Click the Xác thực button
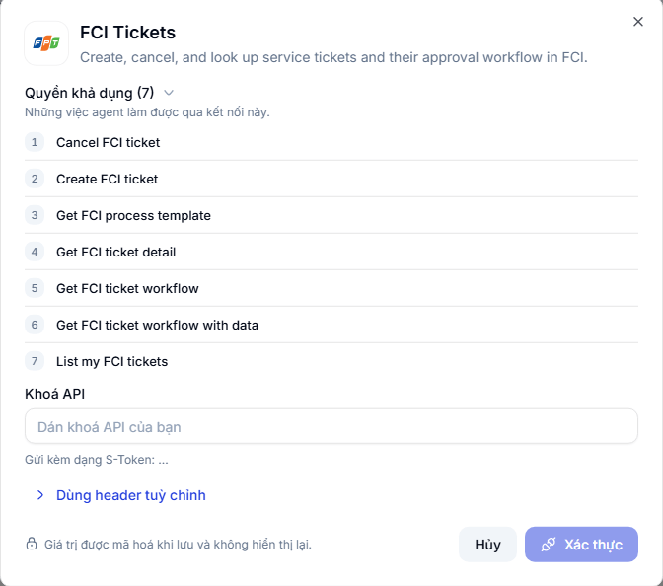Image resolution: width=663 pixels, height=586 pixels. click(581, 545)
